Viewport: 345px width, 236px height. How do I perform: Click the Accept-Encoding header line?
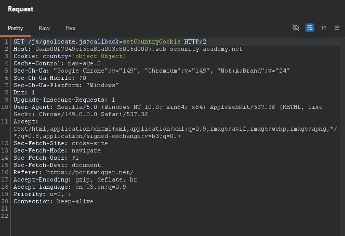point(75,179)
